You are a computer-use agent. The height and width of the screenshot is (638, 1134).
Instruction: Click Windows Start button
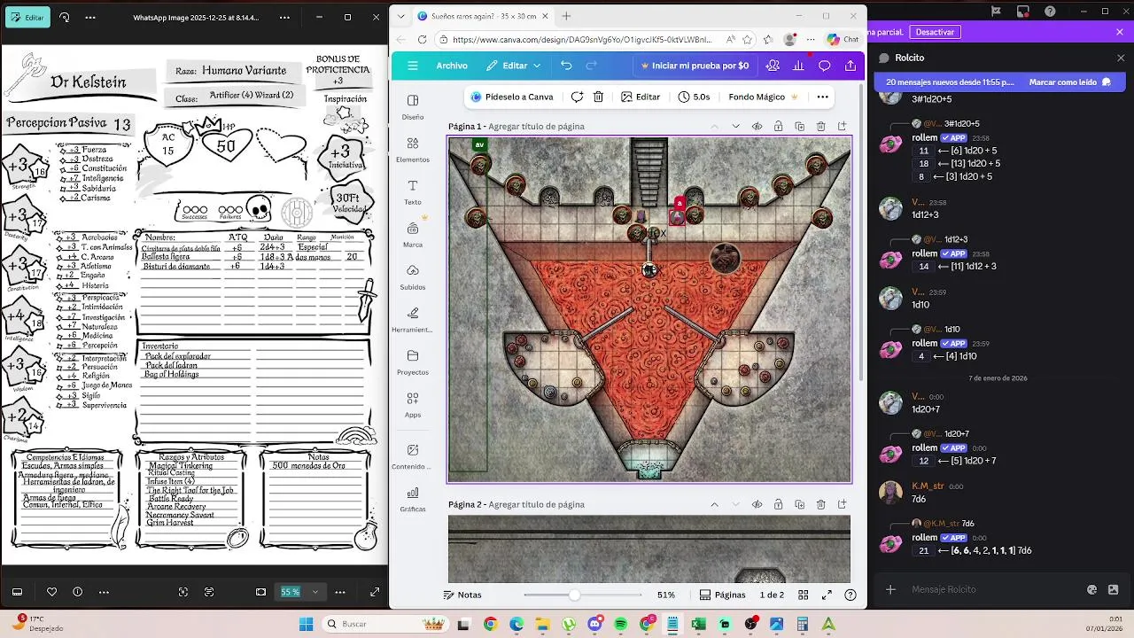click(306, 625)
